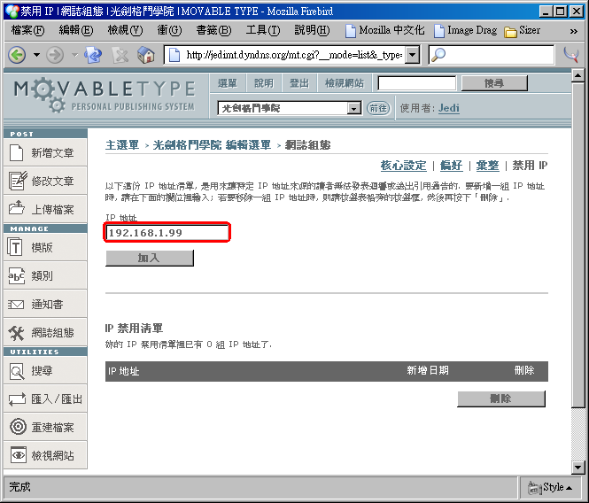Click the 重建檔案 rebuild files icon
The image size is (589, 503).
[18, 427]
